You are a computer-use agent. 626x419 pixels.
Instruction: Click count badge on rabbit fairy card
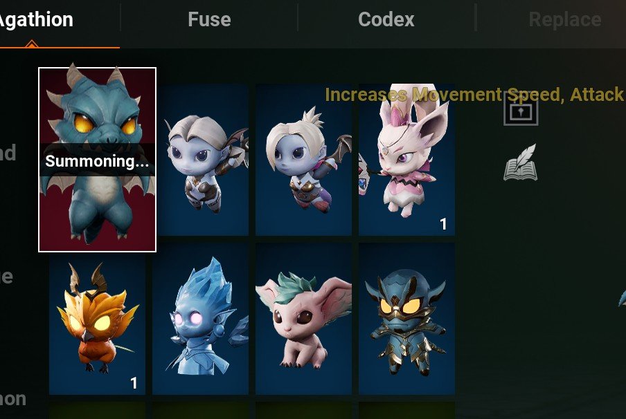[443, 224]
